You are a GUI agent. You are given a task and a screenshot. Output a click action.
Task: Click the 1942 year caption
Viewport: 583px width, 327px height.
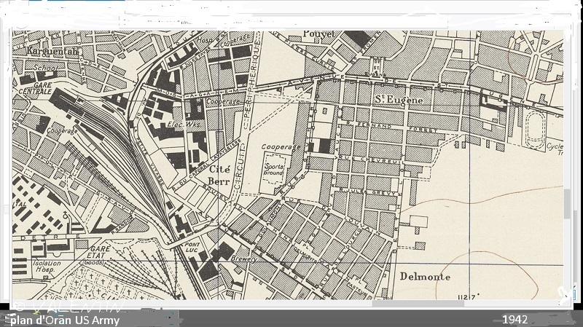click(514, 320)
